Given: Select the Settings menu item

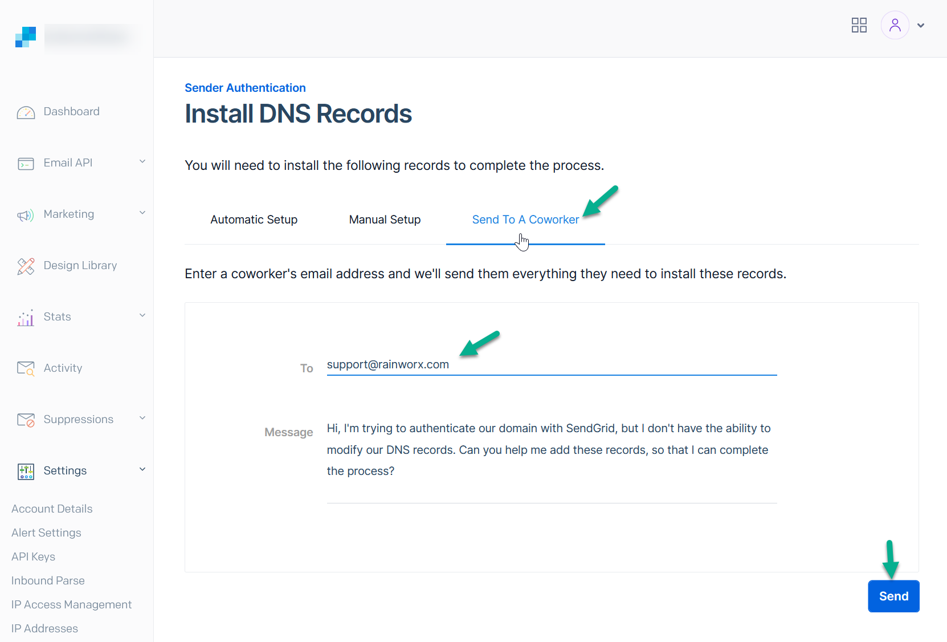Looking at the screenshot, I should click(65, 471).
